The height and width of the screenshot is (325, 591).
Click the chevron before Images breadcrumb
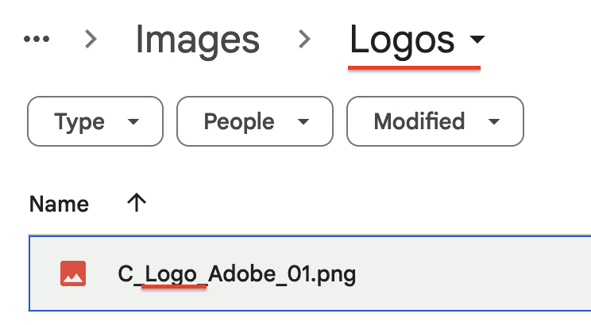pyautogui.click(x=91, y=39)
